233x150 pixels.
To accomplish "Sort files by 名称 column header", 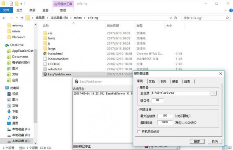I will (x=45, y=26).
